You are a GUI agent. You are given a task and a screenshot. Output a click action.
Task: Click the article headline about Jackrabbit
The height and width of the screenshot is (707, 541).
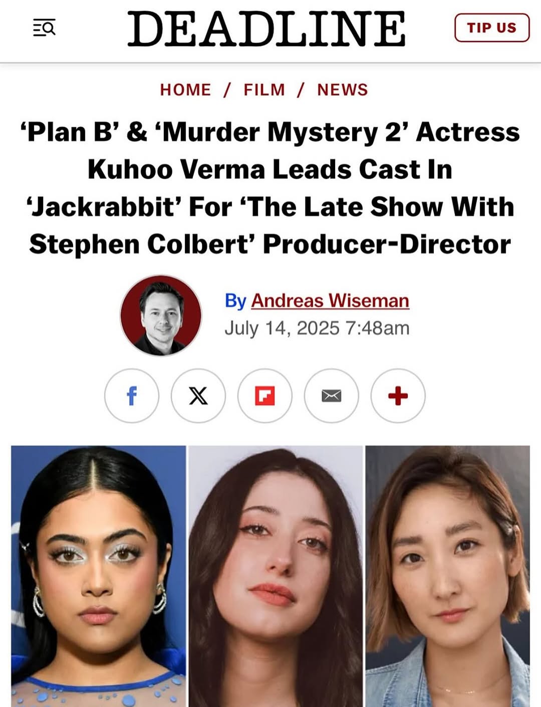[x=270, y=188]
